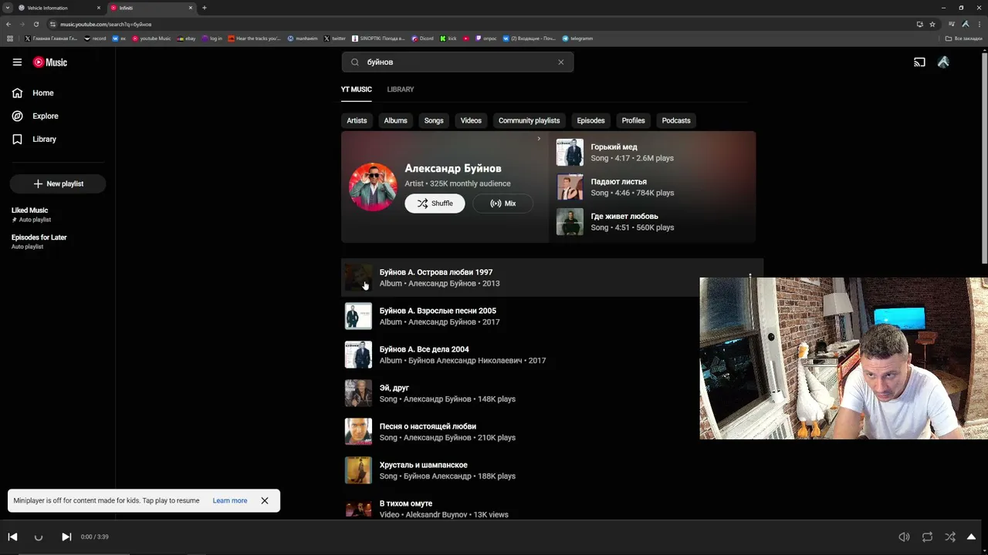
Task: Reload the current page
Action: click(36, 24)
